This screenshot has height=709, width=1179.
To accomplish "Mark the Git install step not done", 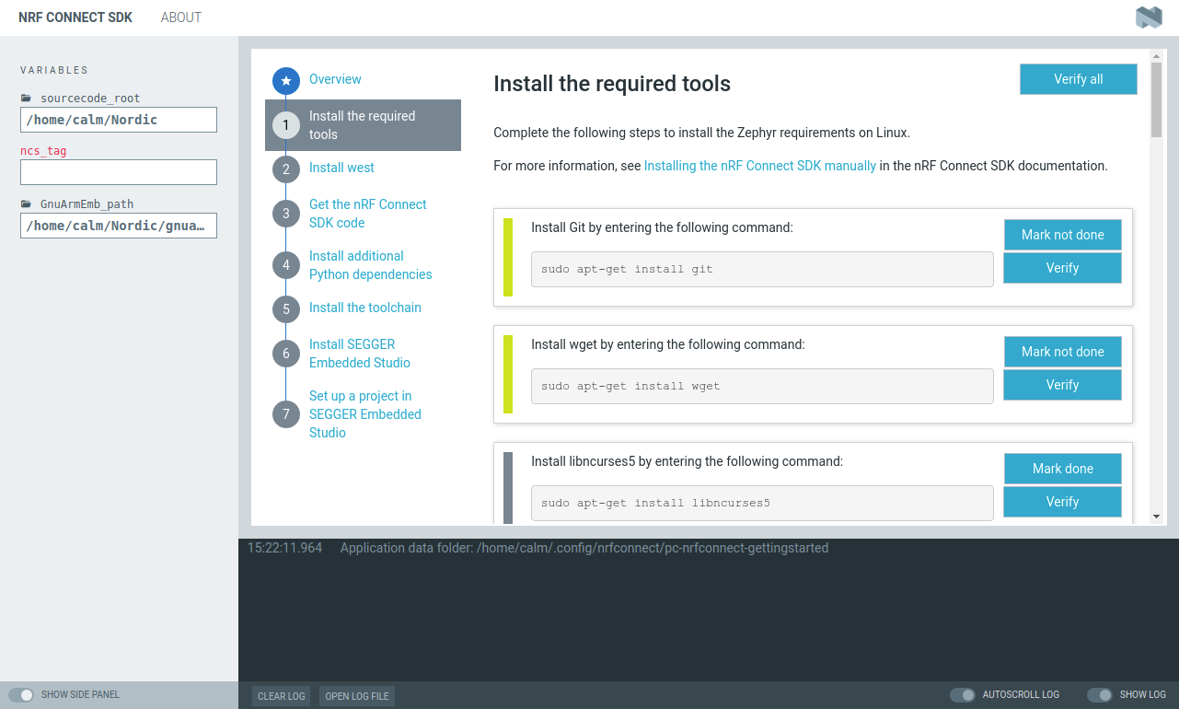I will tap(1063, 235).
